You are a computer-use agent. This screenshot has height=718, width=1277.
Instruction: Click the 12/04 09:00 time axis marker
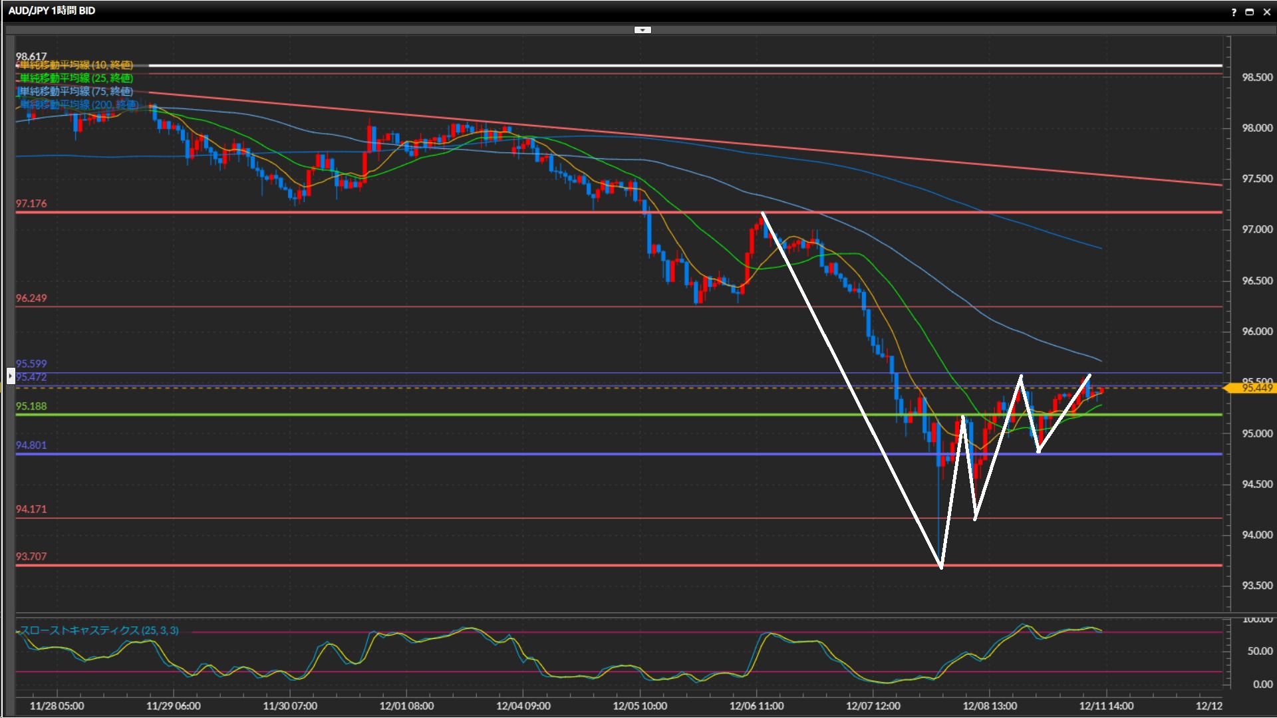click(523, 706)
